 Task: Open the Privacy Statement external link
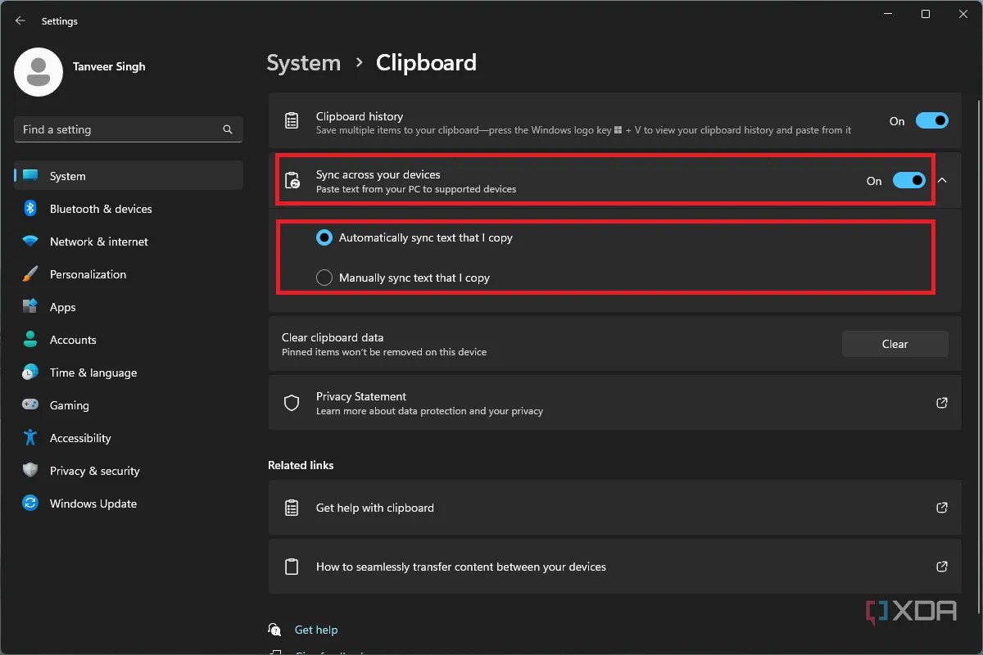pyautogui.click(x=941, y=403)
